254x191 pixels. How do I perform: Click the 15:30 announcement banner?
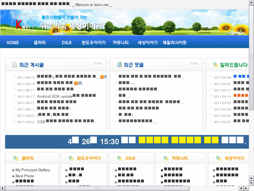(x=127, y=142)
